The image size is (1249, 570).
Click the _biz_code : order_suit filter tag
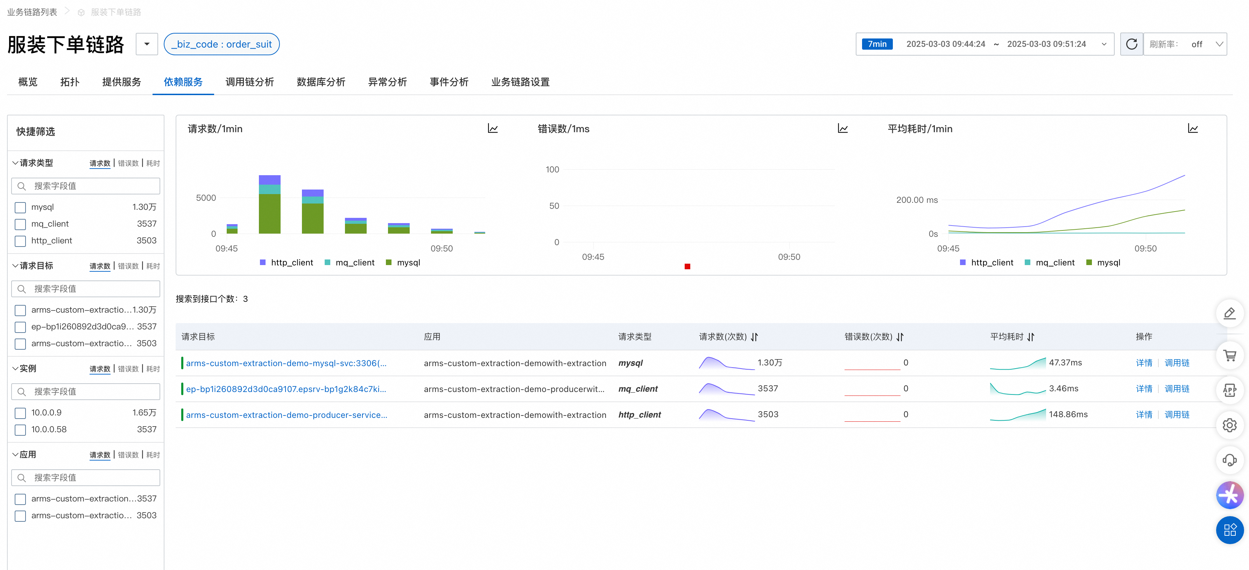(x=221, y=44)
